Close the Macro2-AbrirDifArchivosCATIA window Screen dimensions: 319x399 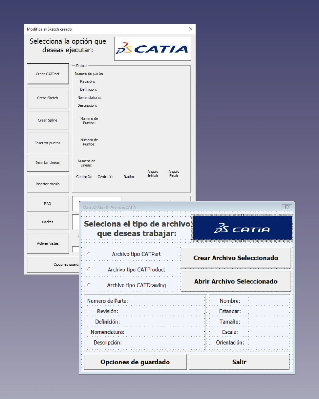[287, 207]
